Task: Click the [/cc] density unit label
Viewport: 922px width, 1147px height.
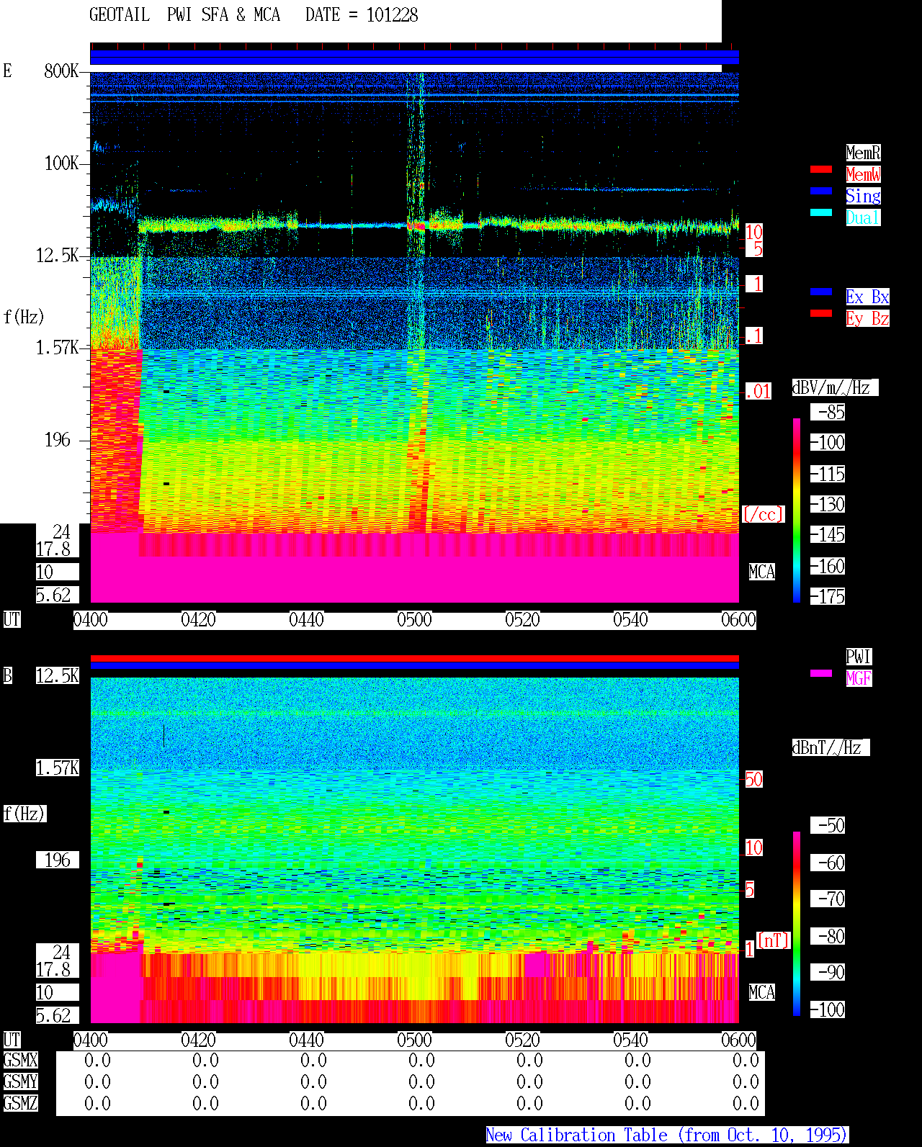Action: 763,514
